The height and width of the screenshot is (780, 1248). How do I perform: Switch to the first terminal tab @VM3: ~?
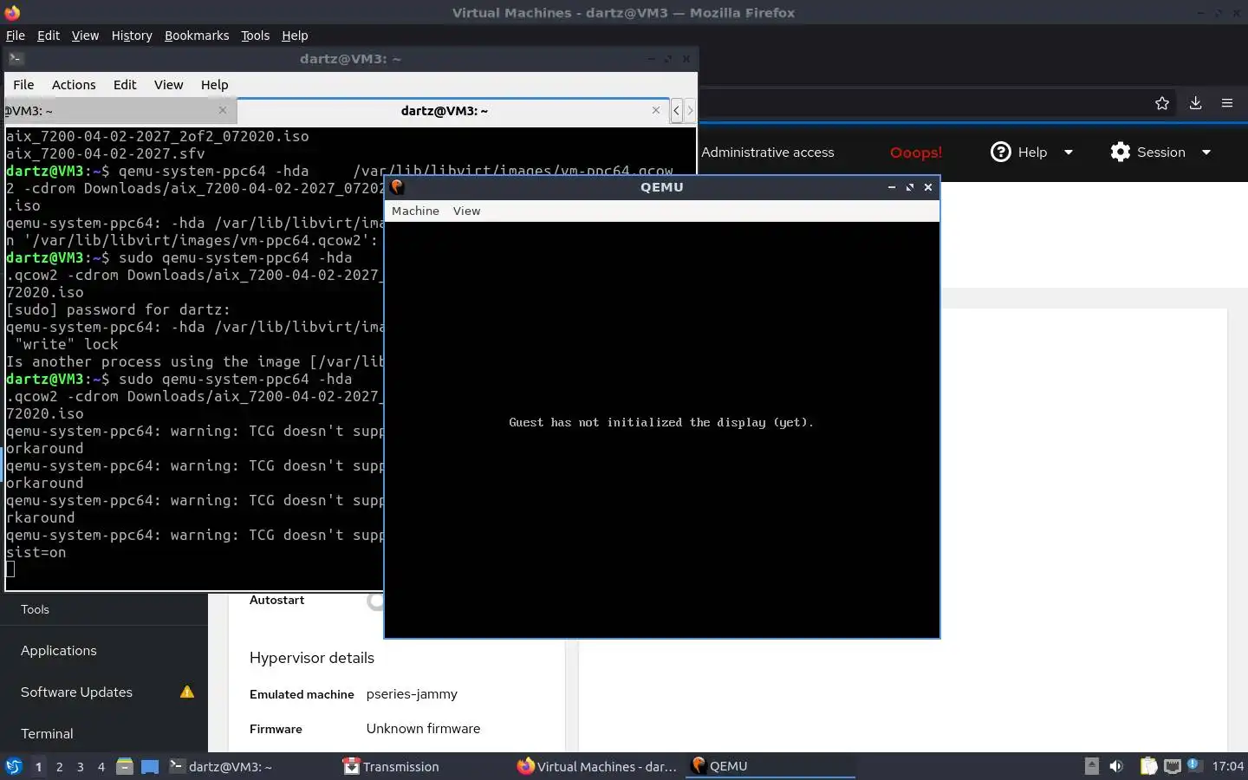click(120, 111)
